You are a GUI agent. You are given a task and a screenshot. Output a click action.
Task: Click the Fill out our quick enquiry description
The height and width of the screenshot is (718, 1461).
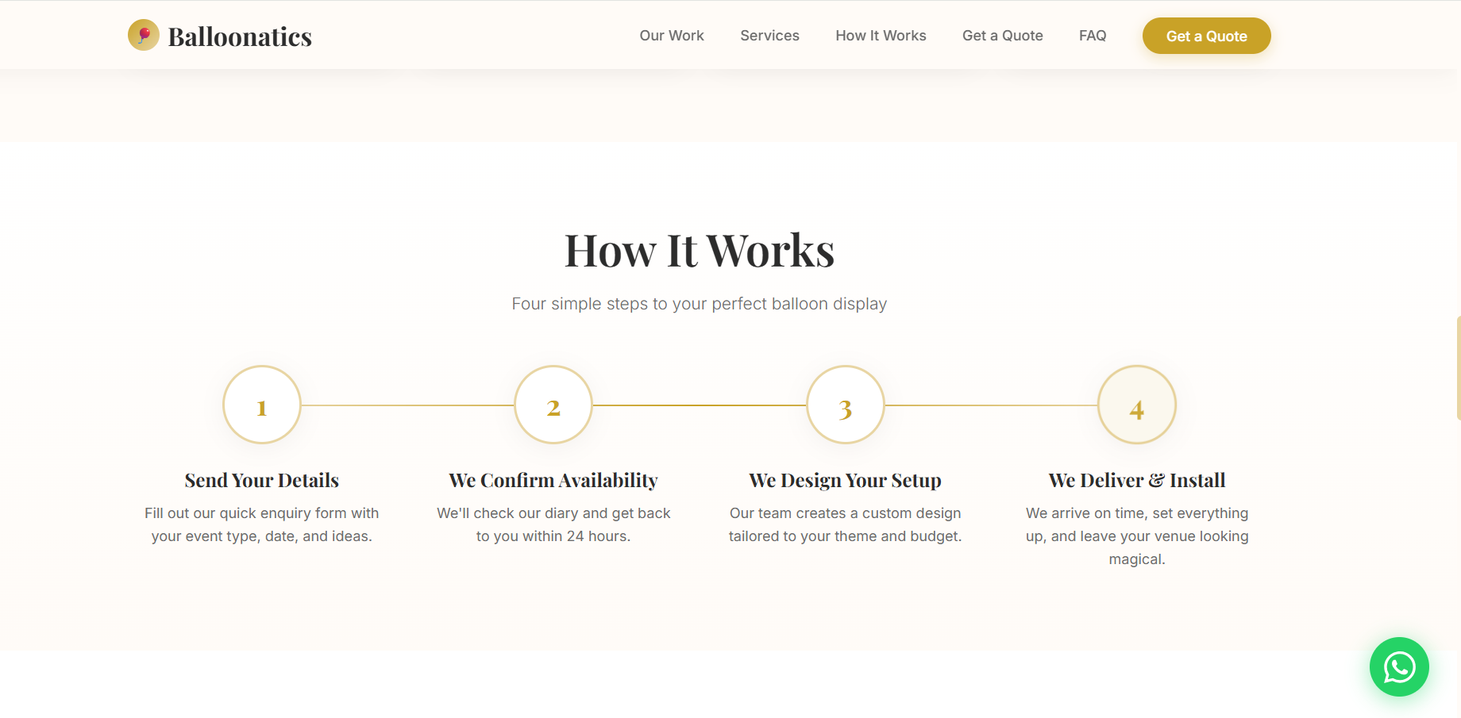click(x=262, y=524)
